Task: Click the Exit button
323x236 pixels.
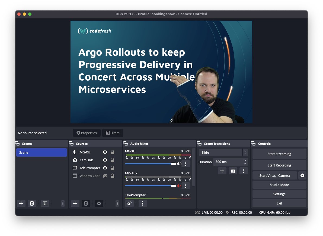Action: pos(279,203)
